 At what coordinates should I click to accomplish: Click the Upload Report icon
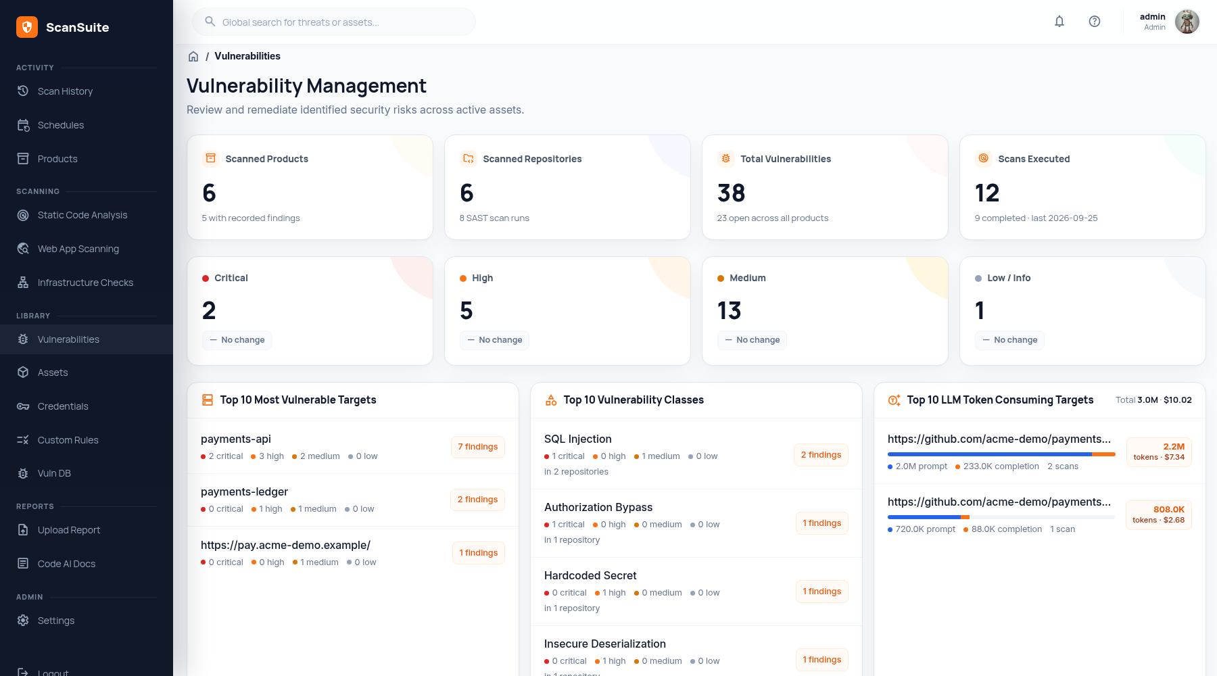(23, 530)
